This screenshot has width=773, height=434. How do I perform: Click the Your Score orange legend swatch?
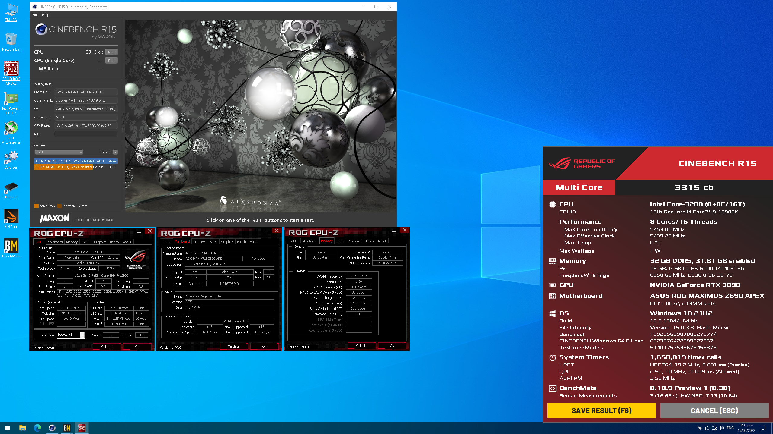36,206
